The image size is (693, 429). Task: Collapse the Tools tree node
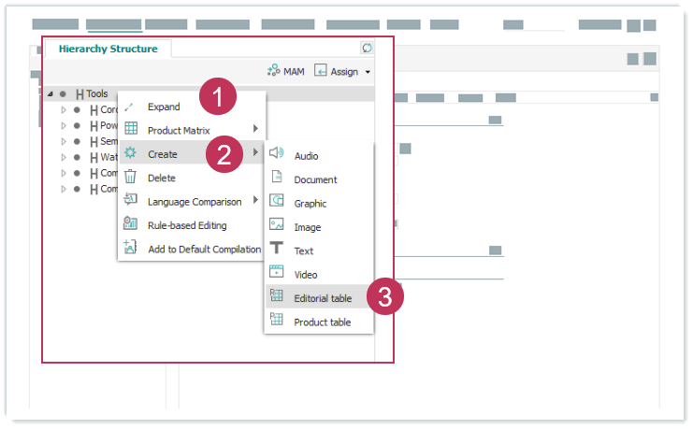point(50,94)
